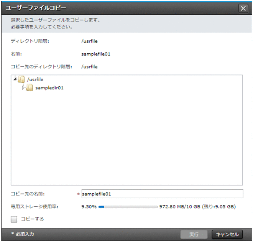Viewport: 253px width, 242px height.
Task: Click the /usrfile folder icon in tree
Action: pyautogui.click(x=21, y=79)
